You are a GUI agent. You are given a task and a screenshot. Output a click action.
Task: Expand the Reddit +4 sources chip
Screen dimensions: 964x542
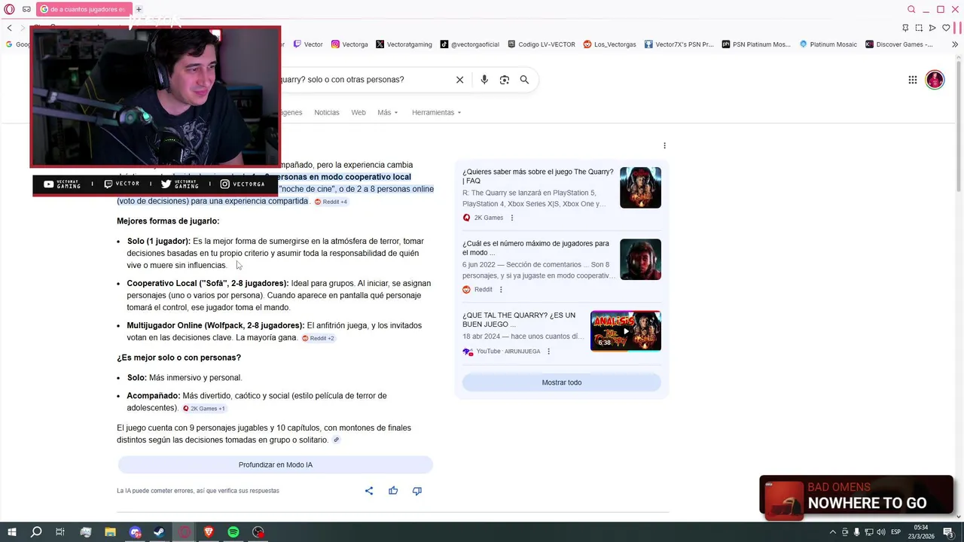point(331,202)
